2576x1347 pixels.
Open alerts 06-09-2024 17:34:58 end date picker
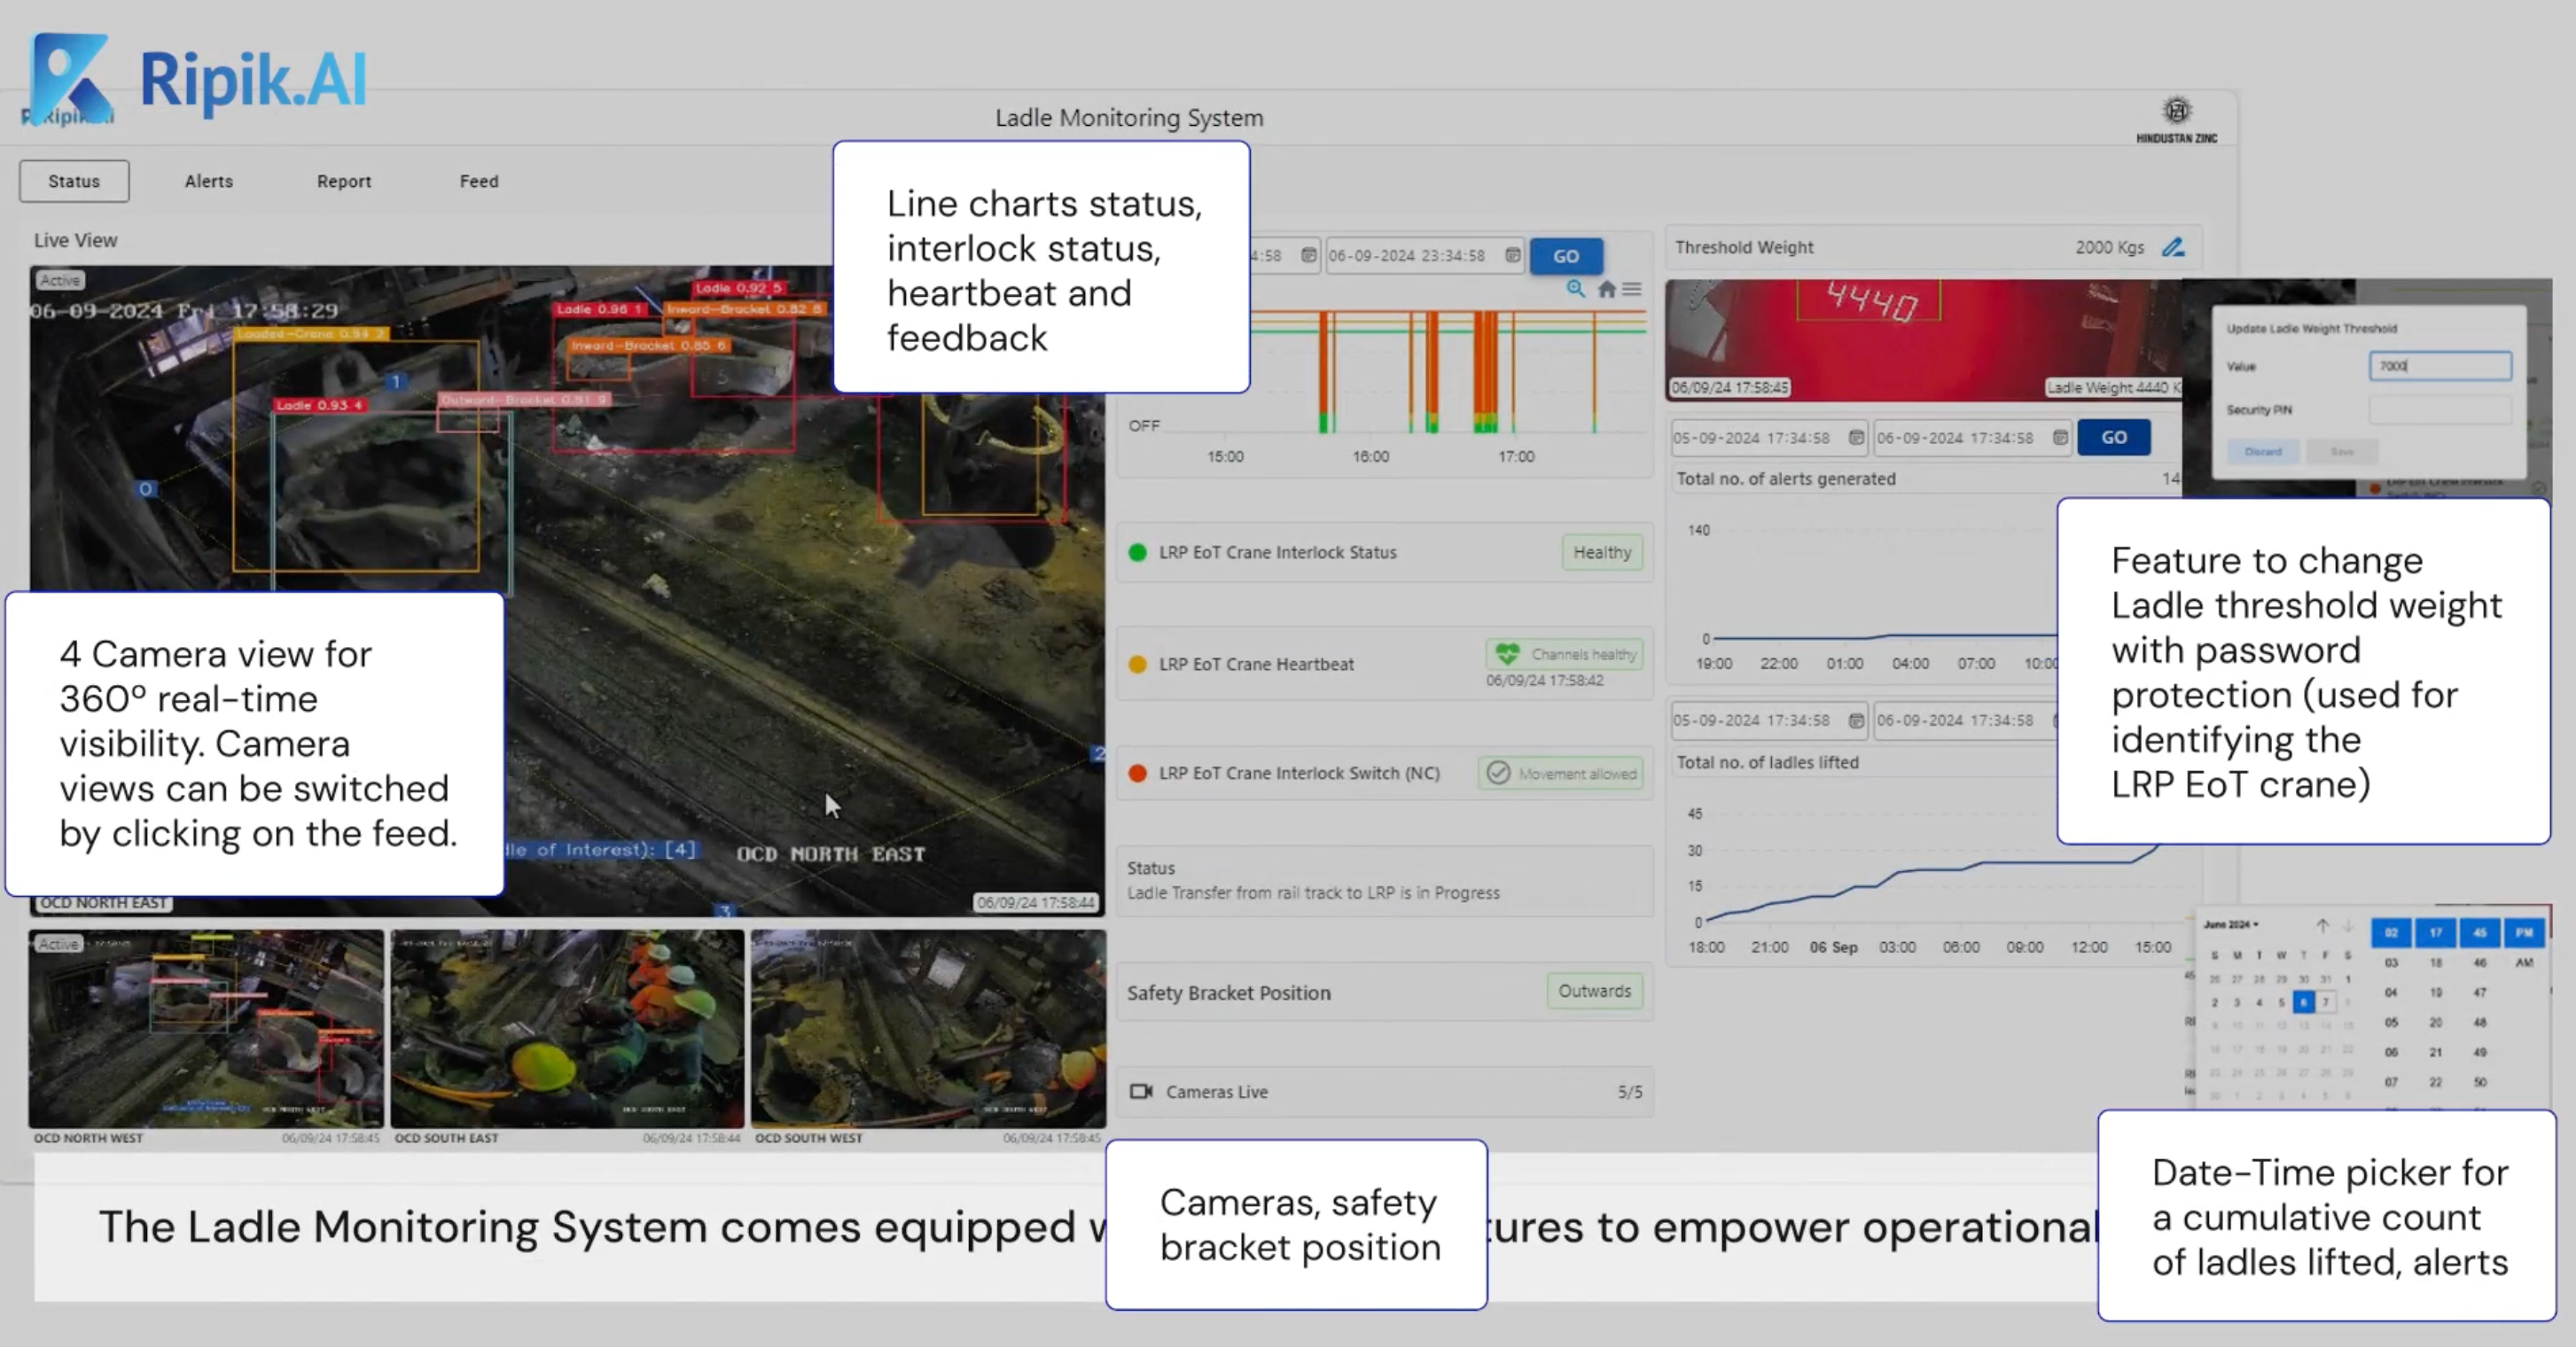click(2060, 438)
